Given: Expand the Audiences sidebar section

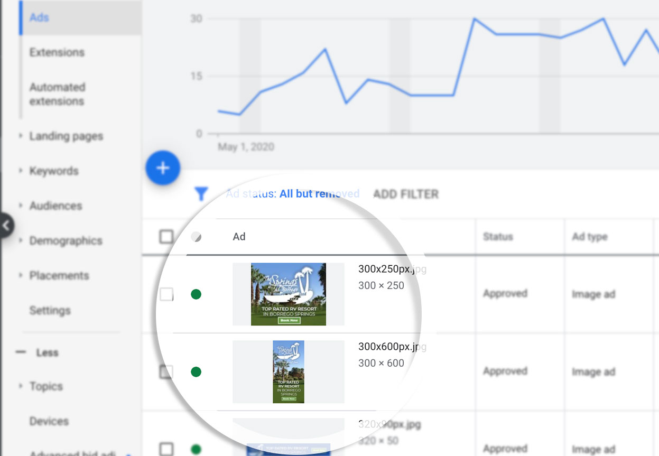Looking at the screenshot, I should pos(55,206).
